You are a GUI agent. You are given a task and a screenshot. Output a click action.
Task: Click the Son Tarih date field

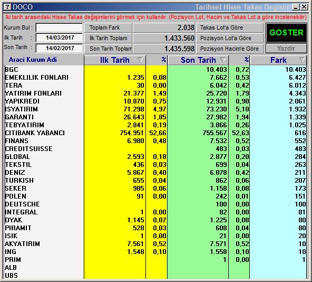pos(59,48)
